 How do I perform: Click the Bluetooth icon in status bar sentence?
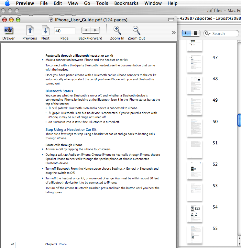118,100
